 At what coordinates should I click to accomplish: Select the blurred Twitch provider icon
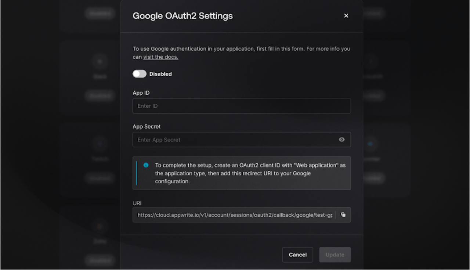click(x=100, y=144)
